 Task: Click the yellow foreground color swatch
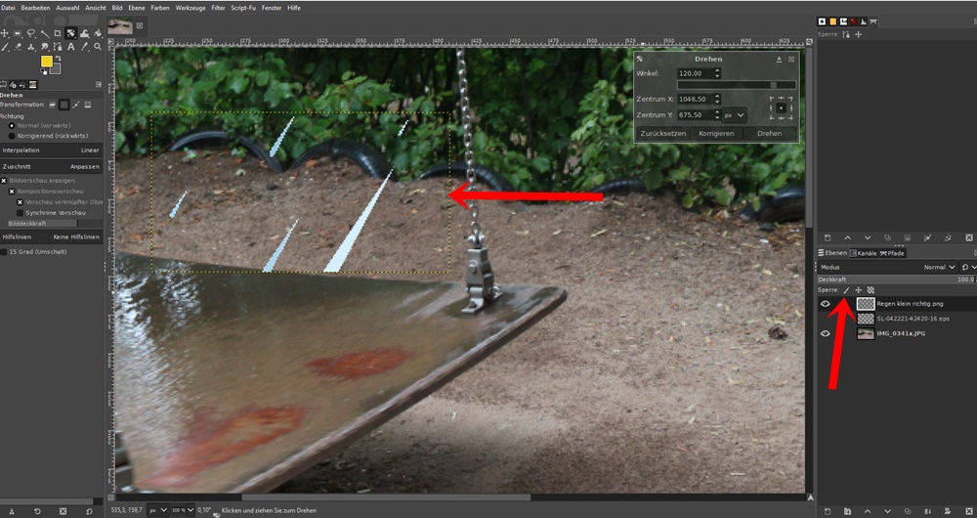click(x=46, y=62)
